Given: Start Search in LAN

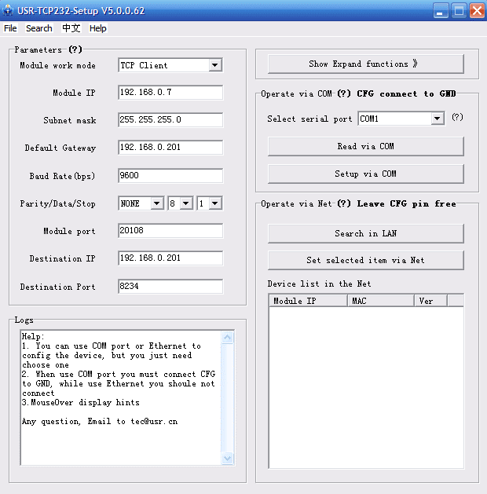Looking at the screenshot, I should (x=365, y=233).
